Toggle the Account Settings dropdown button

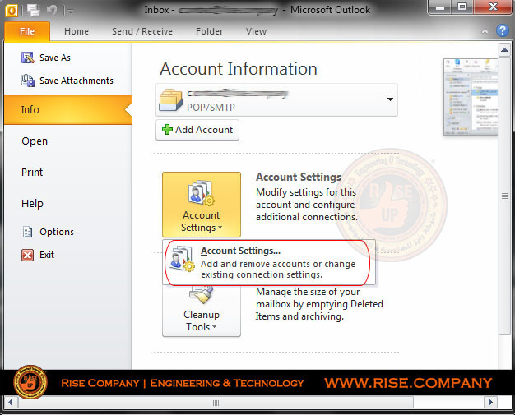click(202, 205)
